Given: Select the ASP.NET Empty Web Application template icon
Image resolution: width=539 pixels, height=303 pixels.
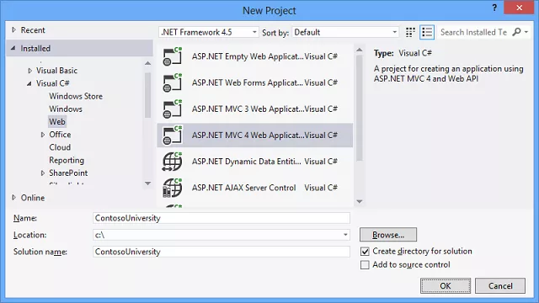Looking at the screenshot, I should tap(172, 56).
